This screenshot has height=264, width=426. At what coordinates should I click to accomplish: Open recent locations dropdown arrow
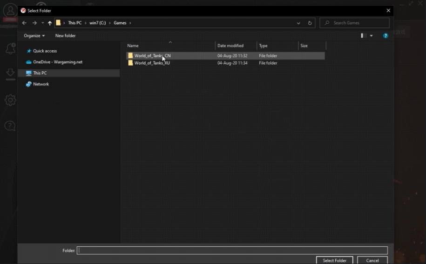(x=42, y=23)
